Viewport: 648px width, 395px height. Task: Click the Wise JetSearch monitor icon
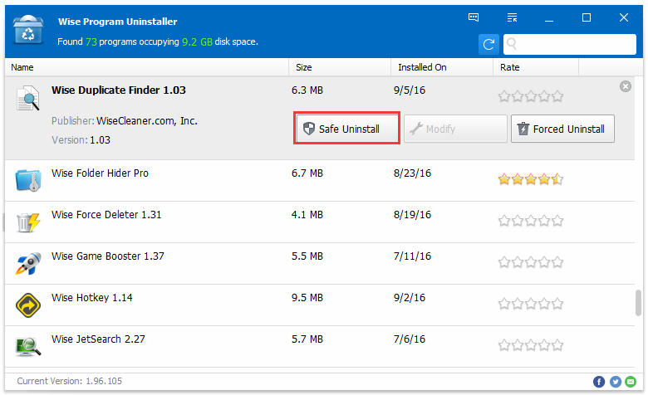(28, 347)
